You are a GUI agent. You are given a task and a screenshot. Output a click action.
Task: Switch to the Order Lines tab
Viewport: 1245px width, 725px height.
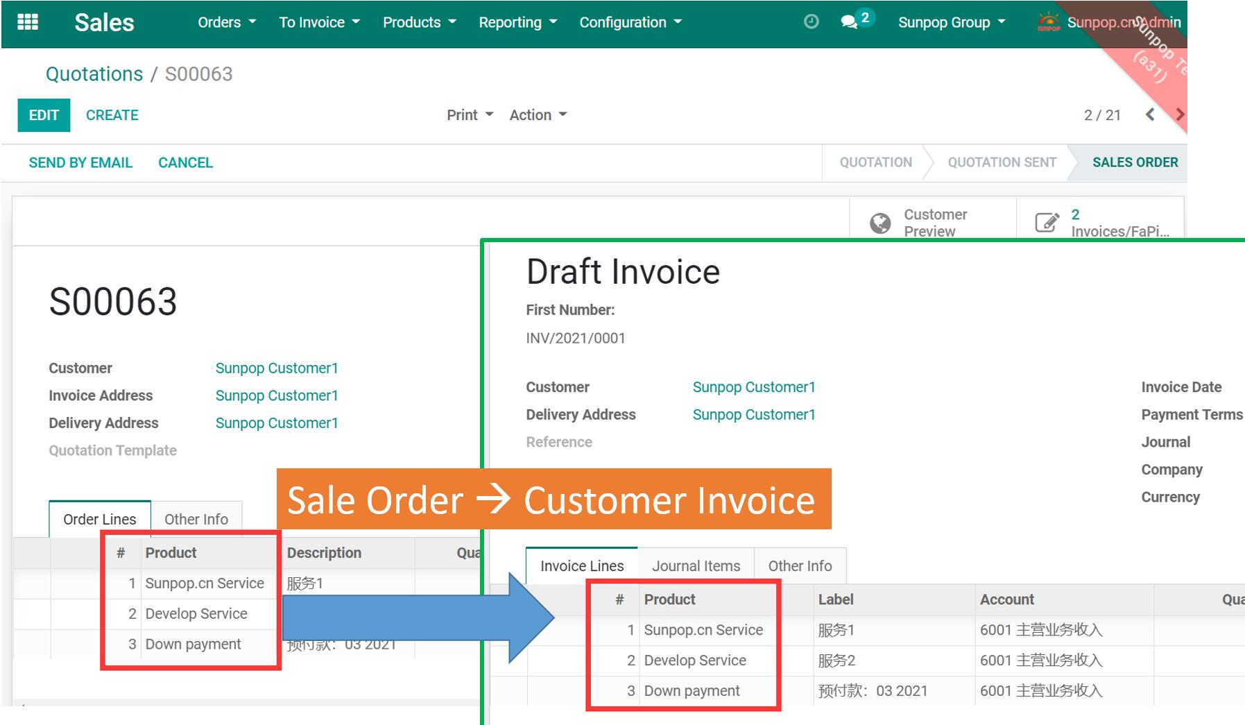click(x=100, y=519)
